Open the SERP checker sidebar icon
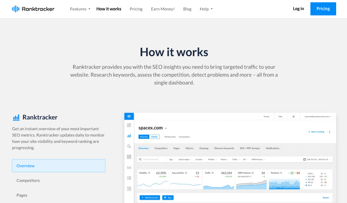Viewport: 347px width, 203px height. click(129, 157)
